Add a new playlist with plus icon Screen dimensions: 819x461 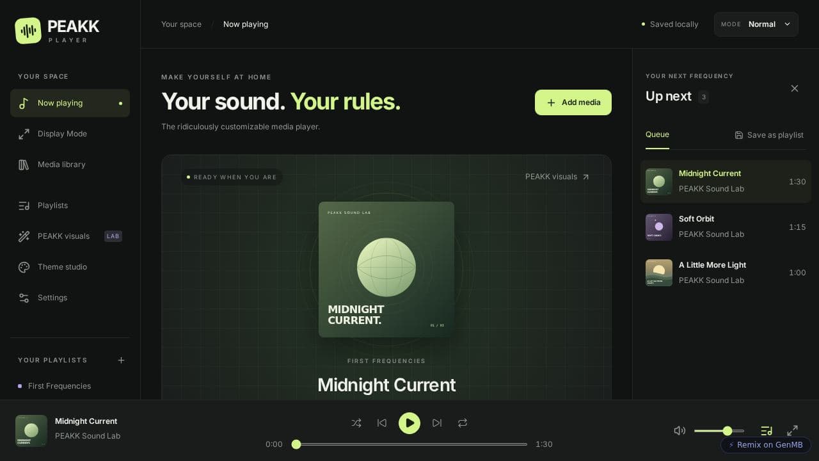pyautogui.click(x=121, y=360)
